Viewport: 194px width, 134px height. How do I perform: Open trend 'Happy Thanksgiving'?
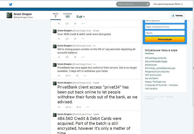[x=156, y=82]
